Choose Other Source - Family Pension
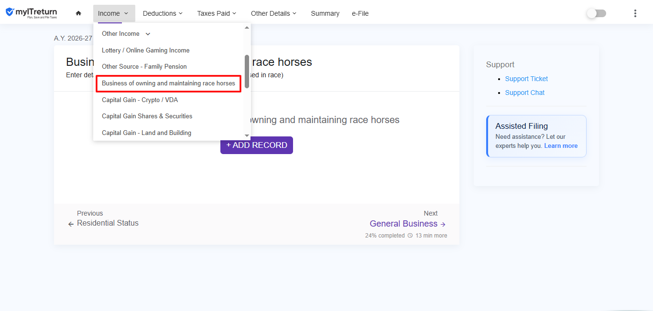 tap(144, 66)
